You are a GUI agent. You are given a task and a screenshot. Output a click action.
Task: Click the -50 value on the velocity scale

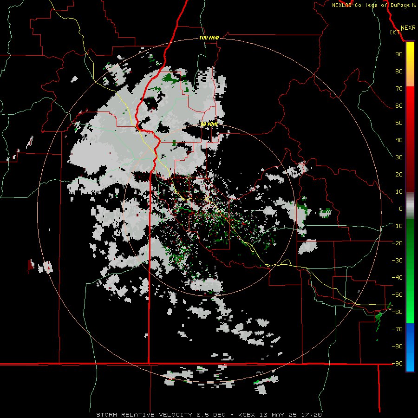click(x=397, y=295)
